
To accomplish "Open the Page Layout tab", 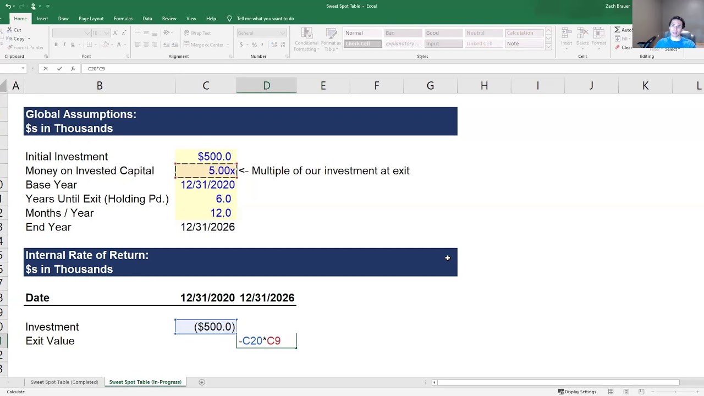I will tap(91, 19).
